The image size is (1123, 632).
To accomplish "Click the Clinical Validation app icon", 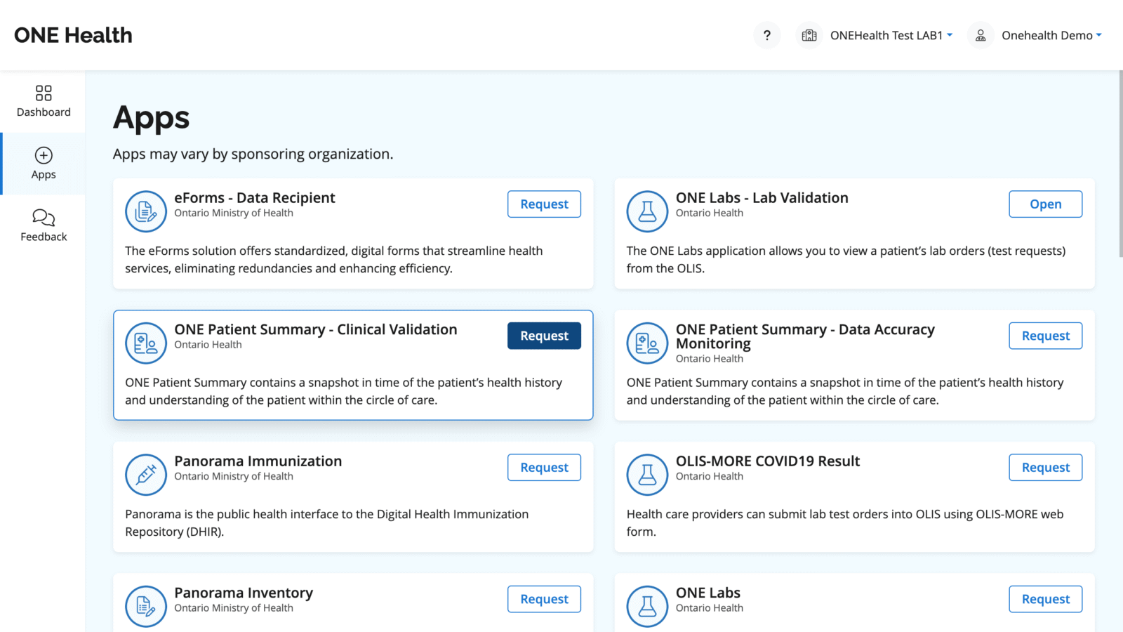I will point(146,343).
